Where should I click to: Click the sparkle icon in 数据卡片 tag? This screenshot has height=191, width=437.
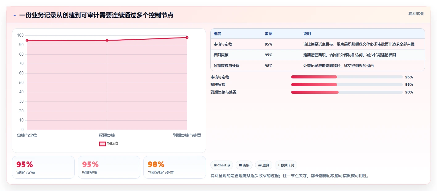coord(279,165)
